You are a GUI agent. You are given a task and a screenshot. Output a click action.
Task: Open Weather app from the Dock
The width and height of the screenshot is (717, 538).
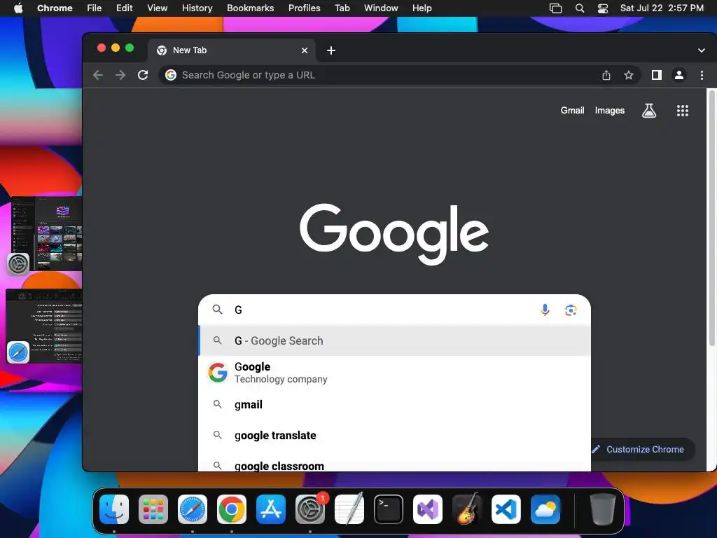pos(545,509)
